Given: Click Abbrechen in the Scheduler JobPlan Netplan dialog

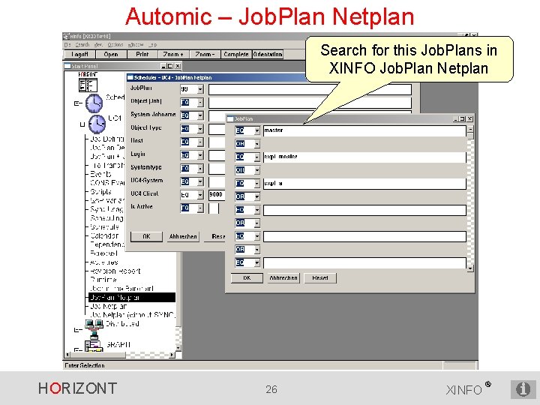Looking at the screenshot, I should (x=183, y=236).
